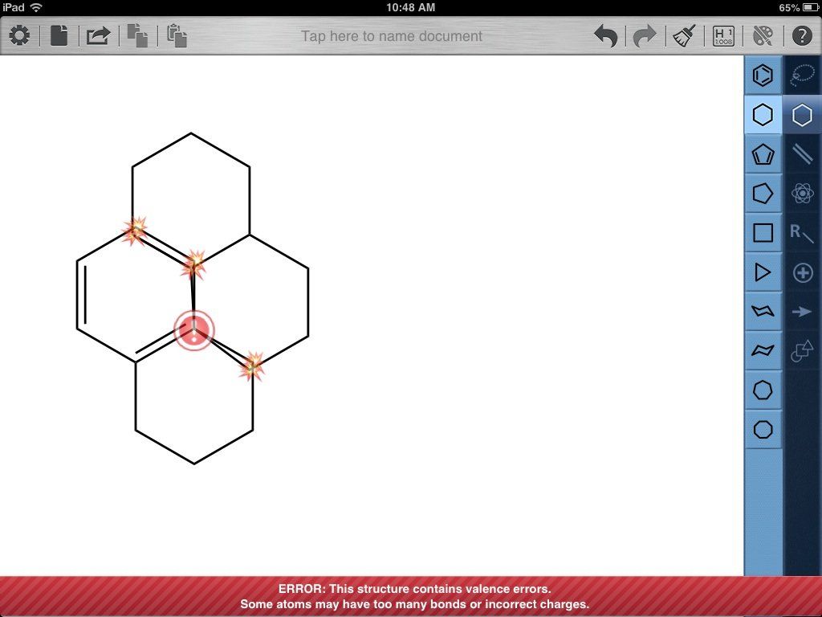822x617 pixels.
Task: Select the R-group tool
Action: point(802,232)
